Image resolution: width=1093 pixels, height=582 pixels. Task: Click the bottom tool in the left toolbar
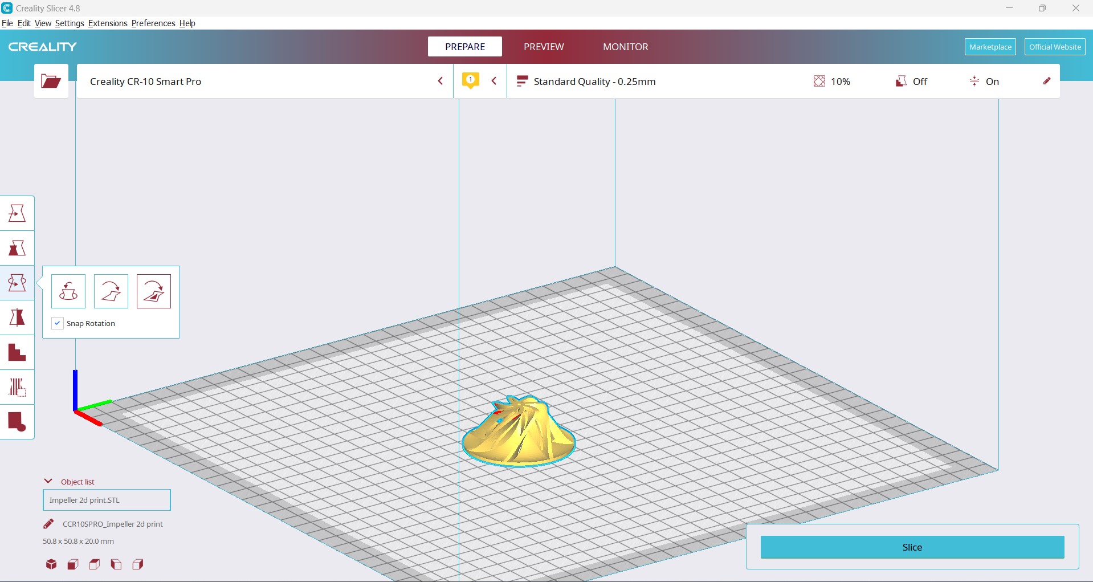point(17,422)
